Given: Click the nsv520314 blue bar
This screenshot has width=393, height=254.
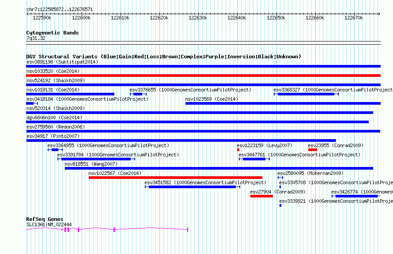Looking at the screenshot, I should tap(200, 113).
